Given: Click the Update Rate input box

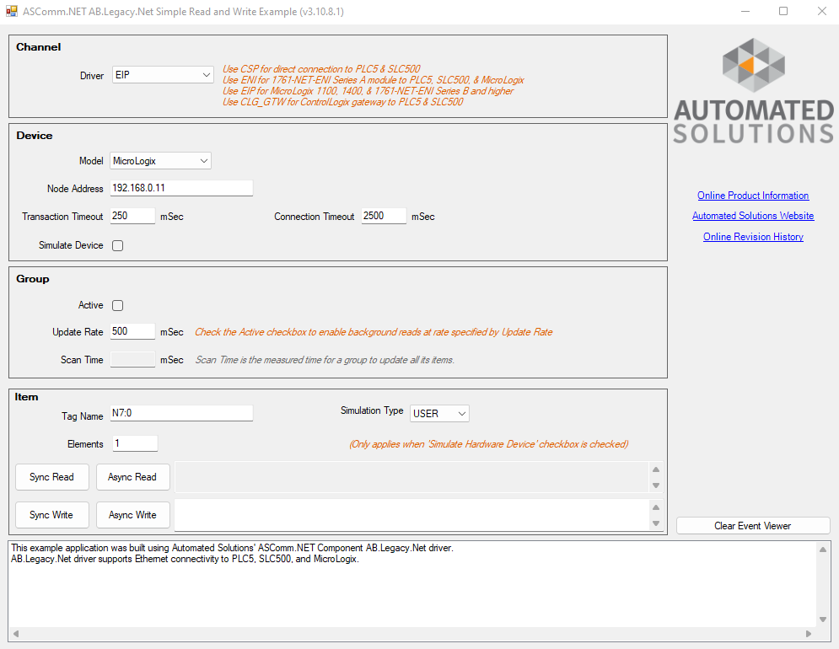Looking at the screenshot, I should point(132,332).
